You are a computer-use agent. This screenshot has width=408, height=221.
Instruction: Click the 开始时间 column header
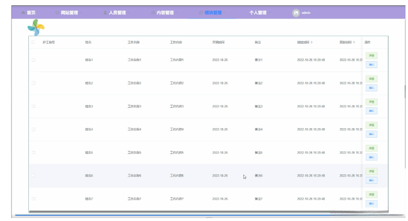coord(218,42)
